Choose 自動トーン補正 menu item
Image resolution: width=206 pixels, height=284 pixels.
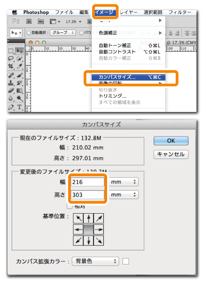point(129,46)
